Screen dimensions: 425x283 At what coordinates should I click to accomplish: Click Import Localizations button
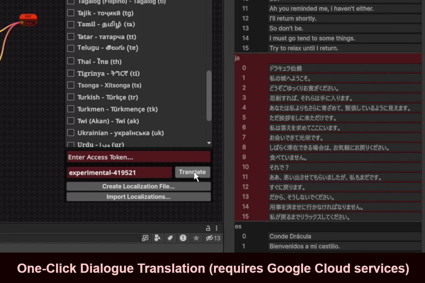click(x=138, y=197)
